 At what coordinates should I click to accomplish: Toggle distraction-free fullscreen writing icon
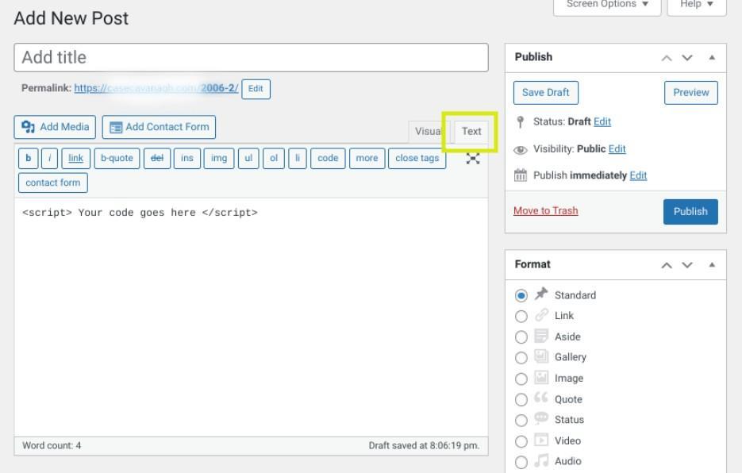473,159
